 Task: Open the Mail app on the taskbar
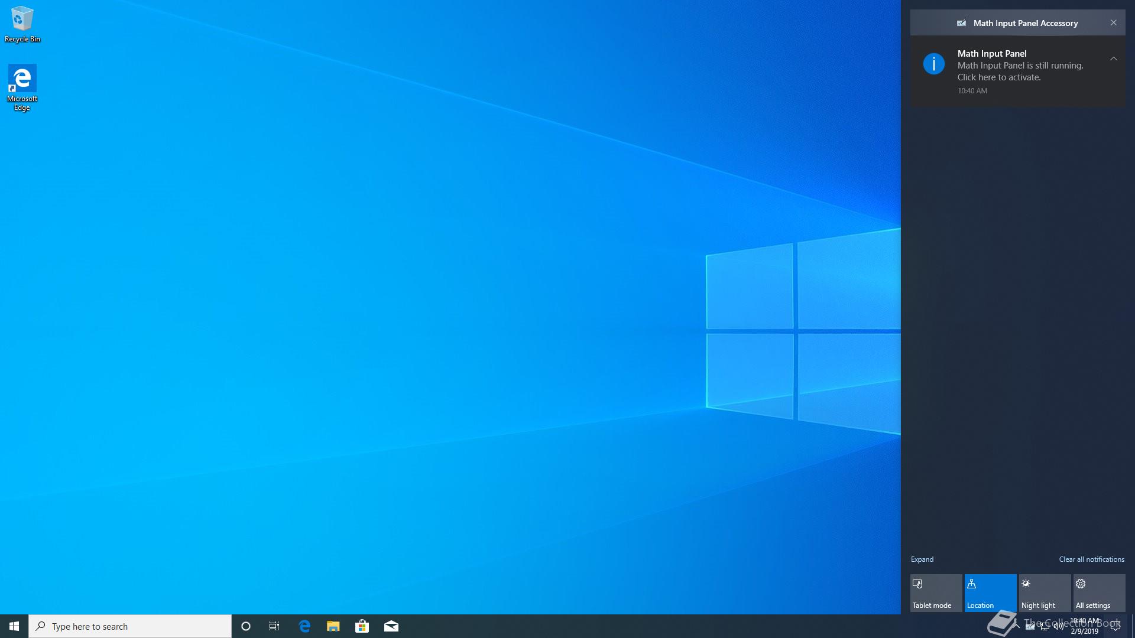(391, 626)
